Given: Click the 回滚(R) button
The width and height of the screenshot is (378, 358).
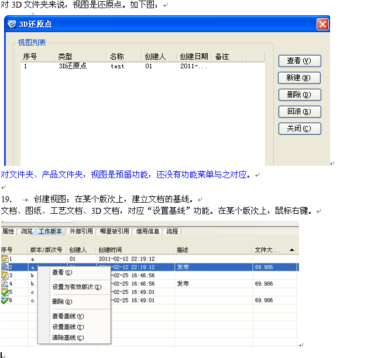Looking at the screenshot, I should (299, 112).
